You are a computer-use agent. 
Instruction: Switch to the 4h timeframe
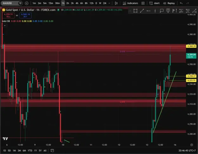click(x=77, y=3)
